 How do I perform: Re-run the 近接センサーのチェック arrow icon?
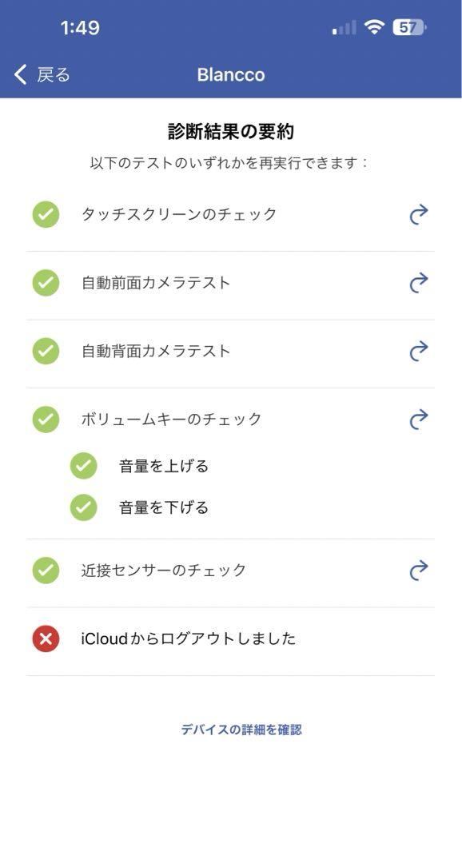click(419, 571)
